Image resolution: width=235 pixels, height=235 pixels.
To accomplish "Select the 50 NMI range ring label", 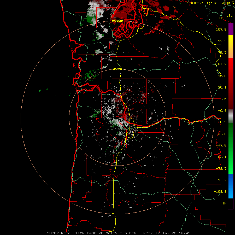I will point(117,69).
